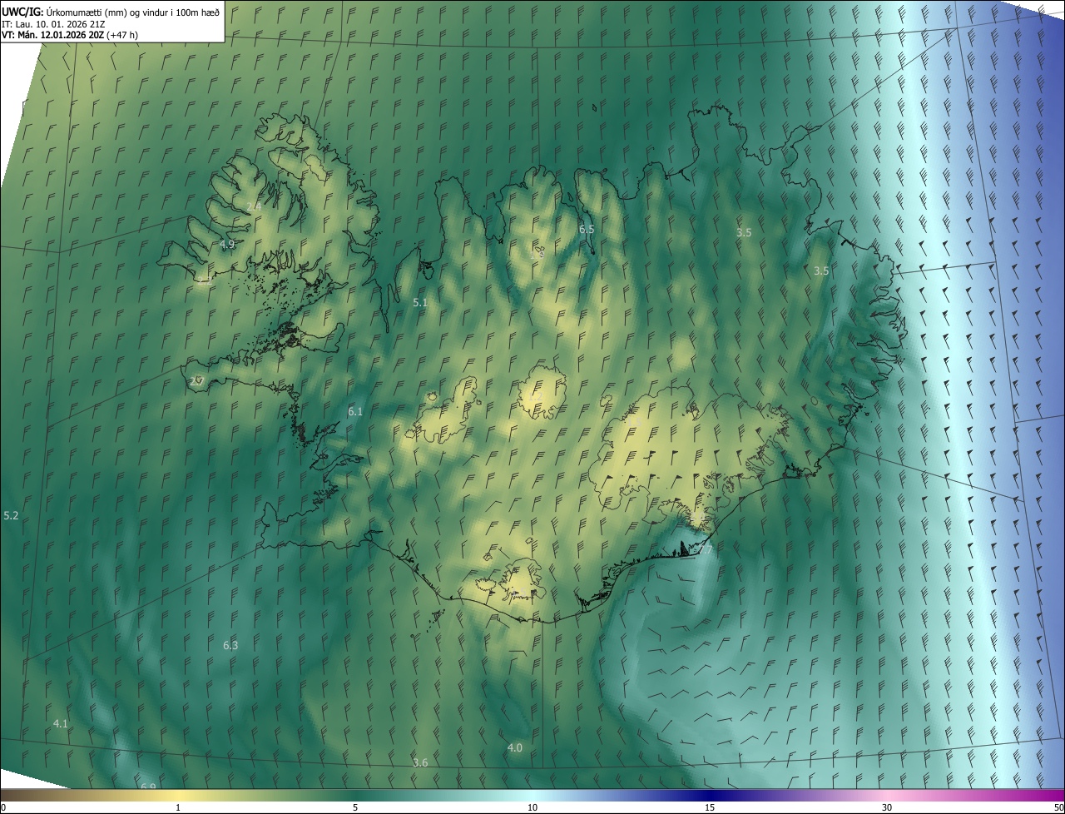The width and height of the screenshot is (1065, 814).
Task: Click the precipitation value 4.1
Action: (x=61, y=724)
